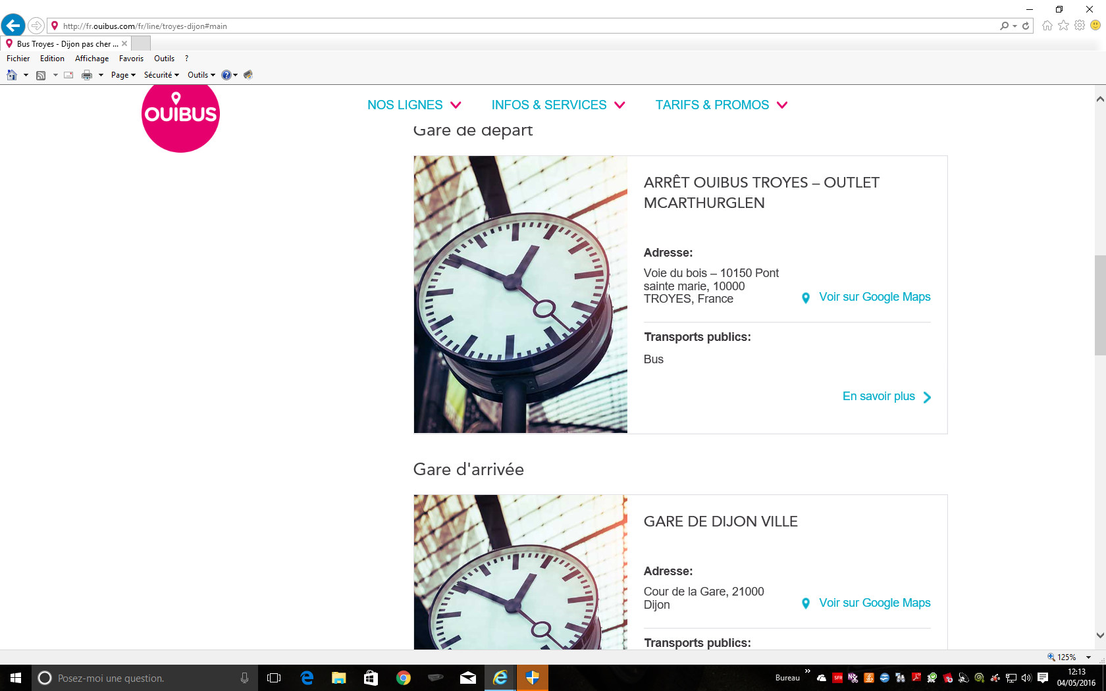Click the last icon in command bar
The width and height of the screenshot is (1106, 691).
click(x=248, y=75)
